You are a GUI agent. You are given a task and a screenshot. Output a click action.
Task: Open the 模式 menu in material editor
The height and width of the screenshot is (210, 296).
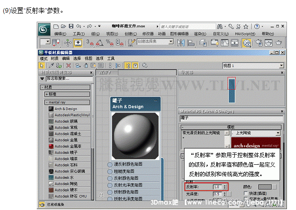pyautogui.click(x=44, y=59)
